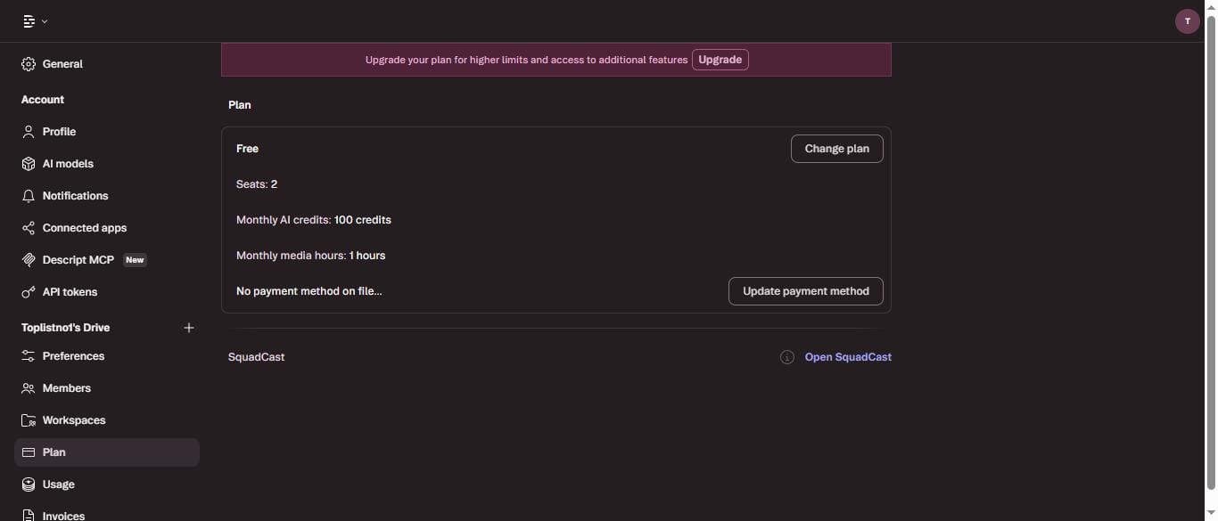
Task: Open the Usage label
Action: click(x=59, y=484)
